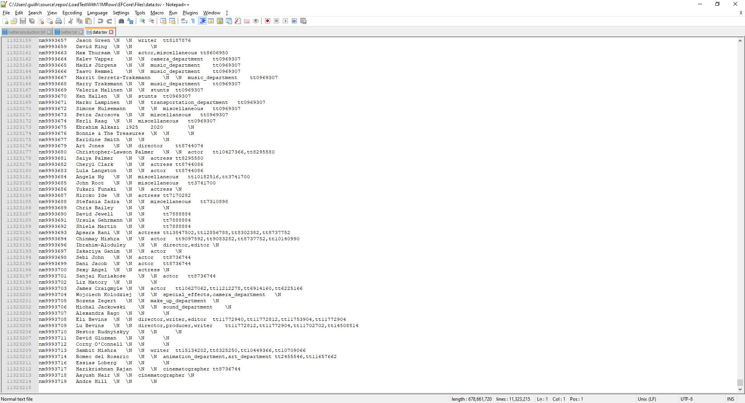745x403 pixels.
Task: Close the data.tsv tab
Action: [111, 32]
